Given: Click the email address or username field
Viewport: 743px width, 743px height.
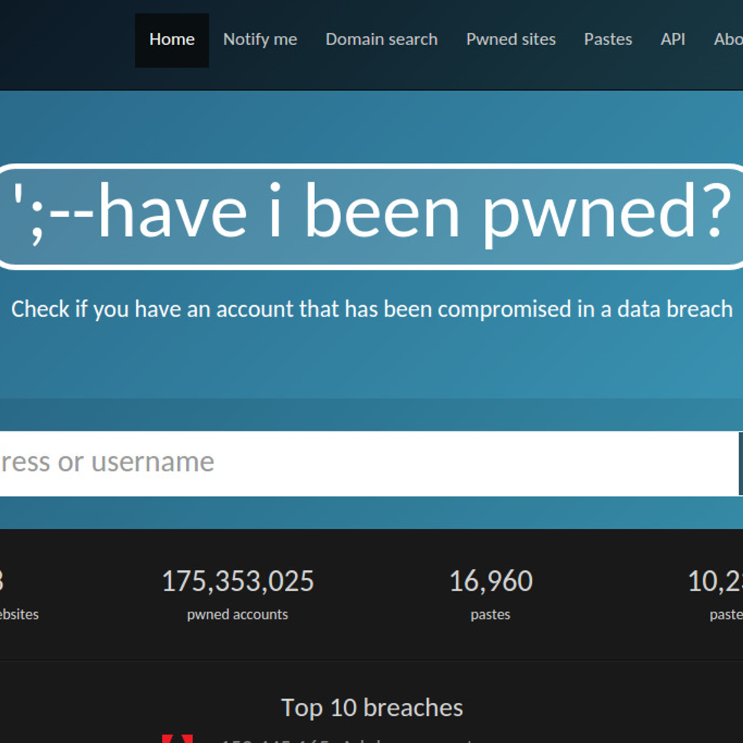Looking at the screenshot, I should pyautogui.click(x=369, y=463).
